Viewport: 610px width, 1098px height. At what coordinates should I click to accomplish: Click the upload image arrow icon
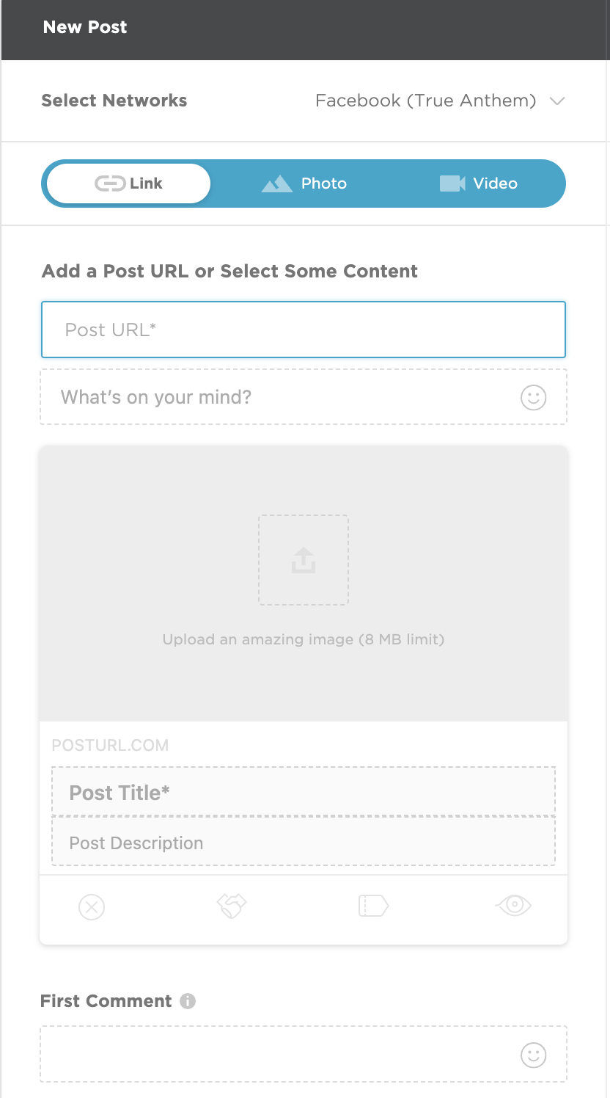(x=304, y=560)
